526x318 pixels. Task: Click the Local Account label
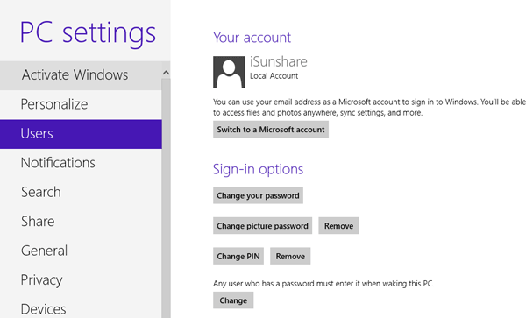click(274, 76)
